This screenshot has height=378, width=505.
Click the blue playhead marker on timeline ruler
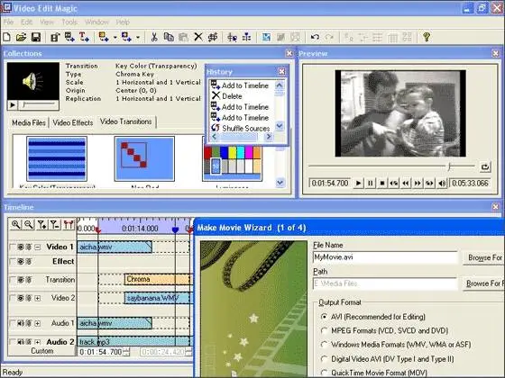pos(175,229)
